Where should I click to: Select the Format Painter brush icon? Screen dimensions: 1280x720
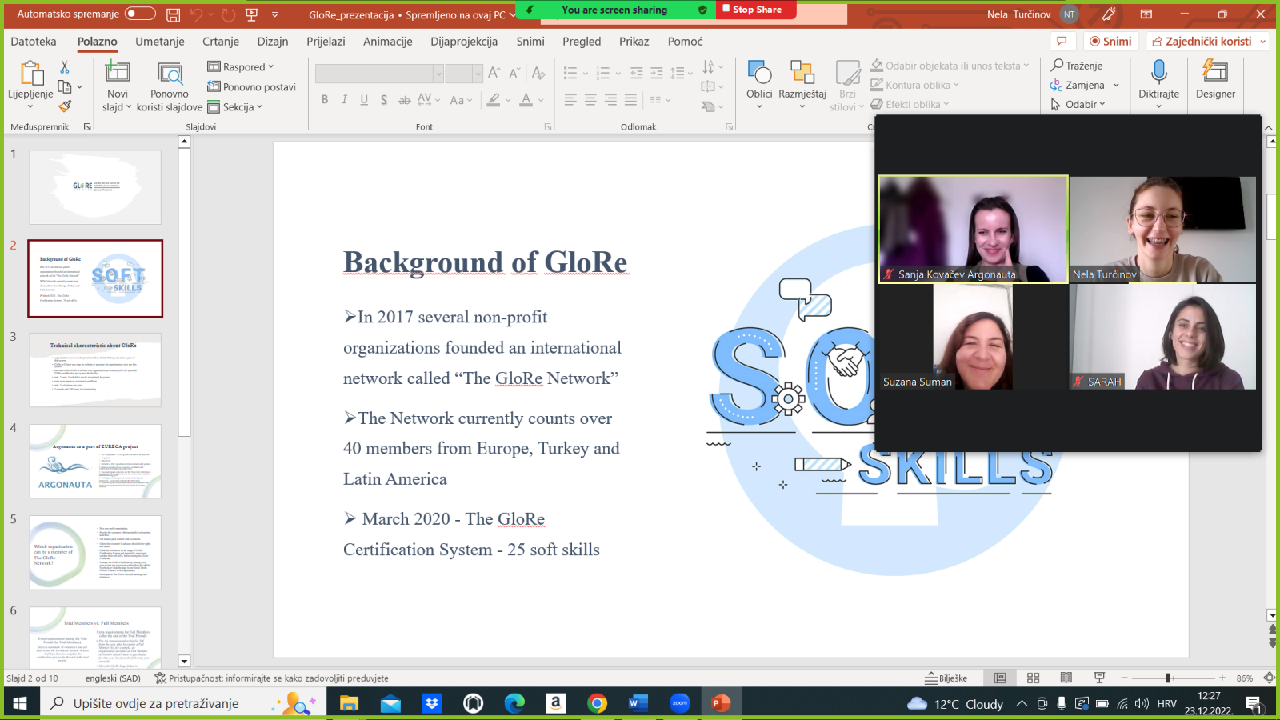(x=65, y=106)
